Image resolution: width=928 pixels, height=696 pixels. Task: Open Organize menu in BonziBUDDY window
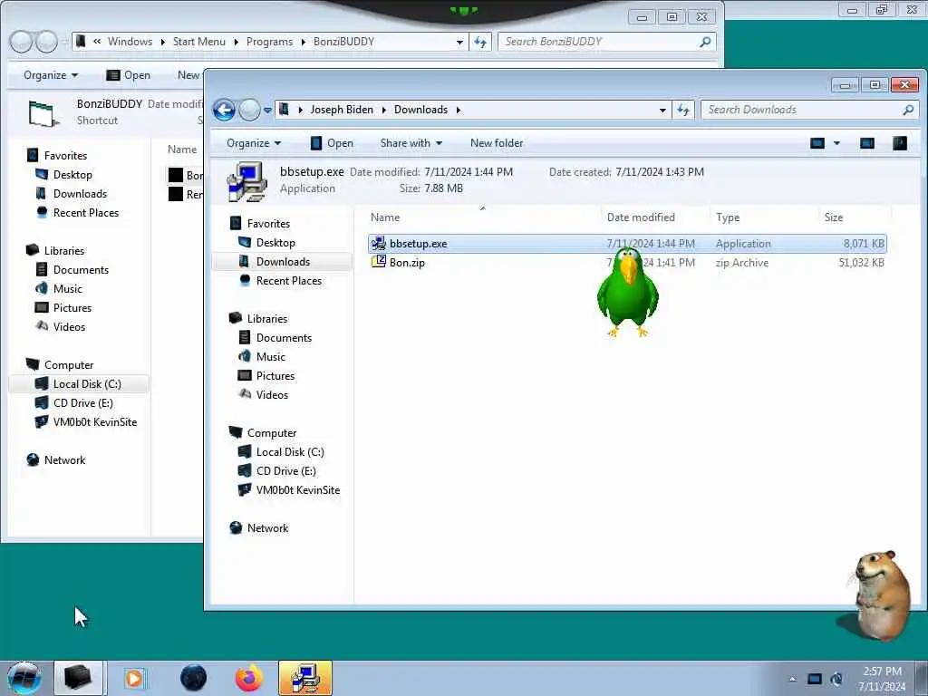pos(51,75)
